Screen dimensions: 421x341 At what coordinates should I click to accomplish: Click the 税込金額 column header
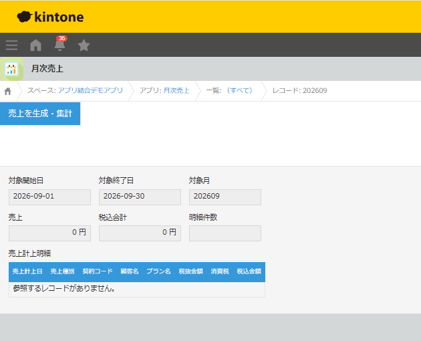pos(249,271)
